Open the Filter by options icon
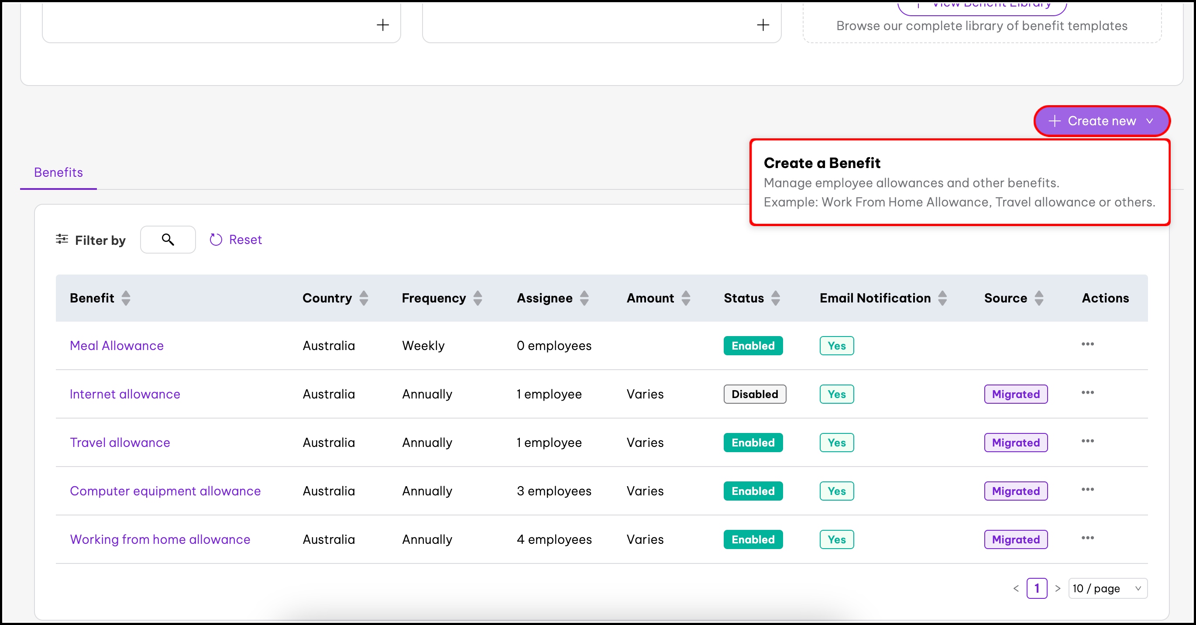Viewport: 1196px width, 625px height. coord(62,240)
